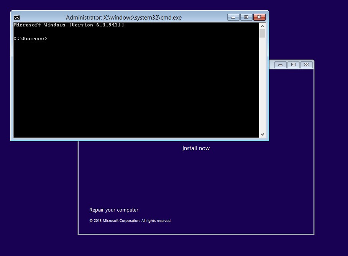Close the Administrator command prompt
Viewport: 348px width, 256px height.
pyautogui.click(x=259, y=17)
